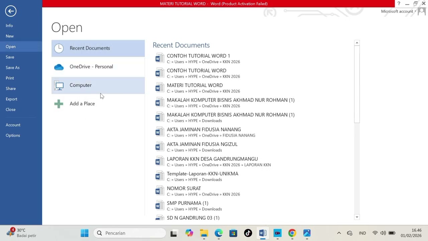Screen dimensions: 428x241
Task: Open the Export backstage page
Action: click(x=21, y=99)
